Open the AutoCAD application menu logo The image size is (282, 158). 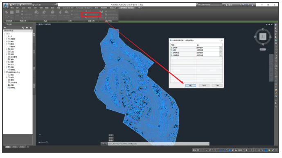[6, 6]
